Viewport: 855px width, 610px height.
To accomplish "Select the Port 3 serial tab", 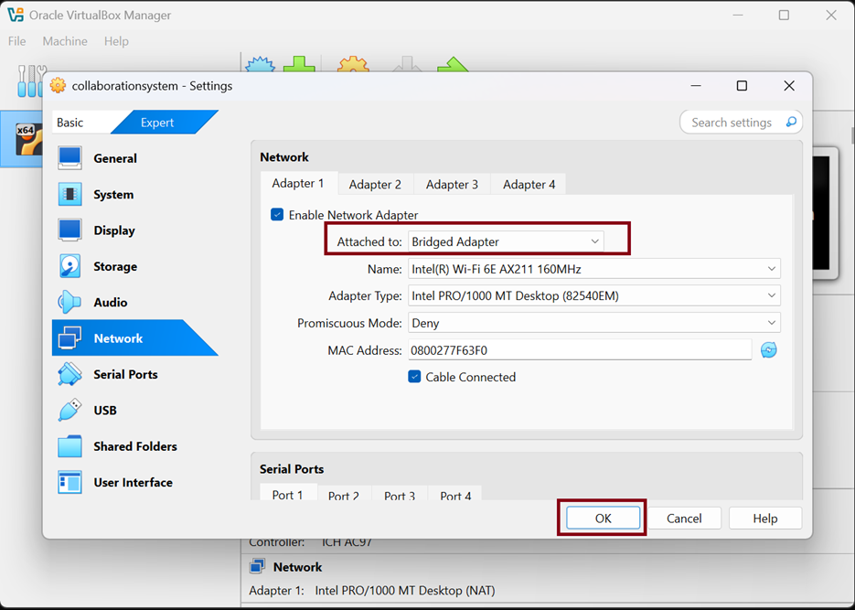I will point(400,495).
